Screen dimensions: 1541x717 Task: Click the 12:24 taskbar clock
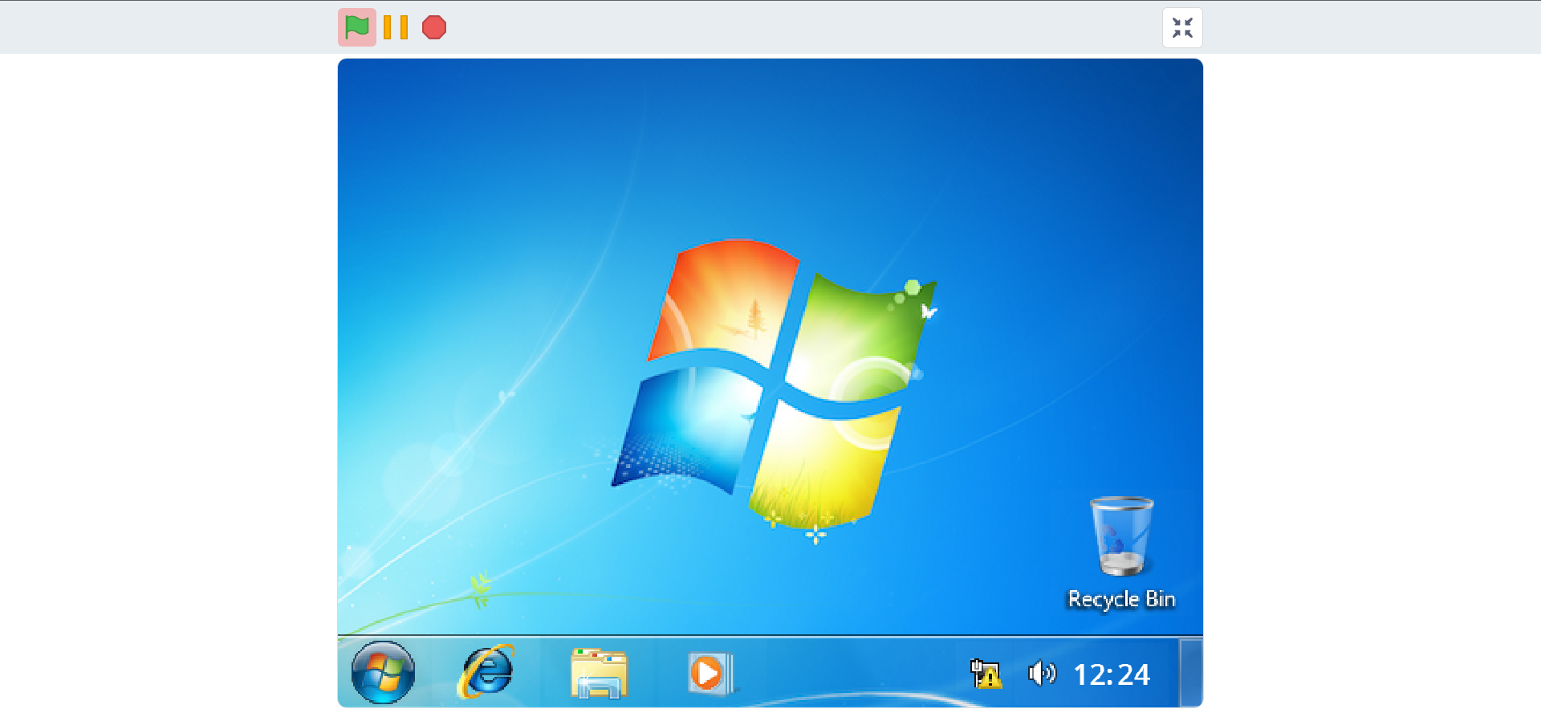1112,674
